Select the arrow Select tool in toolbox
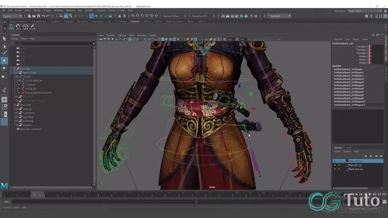Image resolution: width=388 pixels, height=218 pixels. click(4, 39)
